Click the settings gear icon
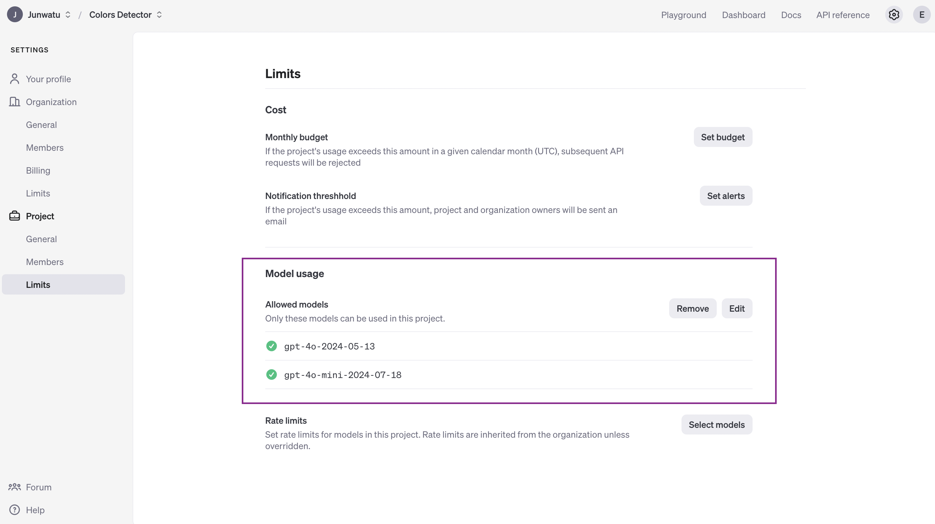The image size is (935, 524). [894, 15]
